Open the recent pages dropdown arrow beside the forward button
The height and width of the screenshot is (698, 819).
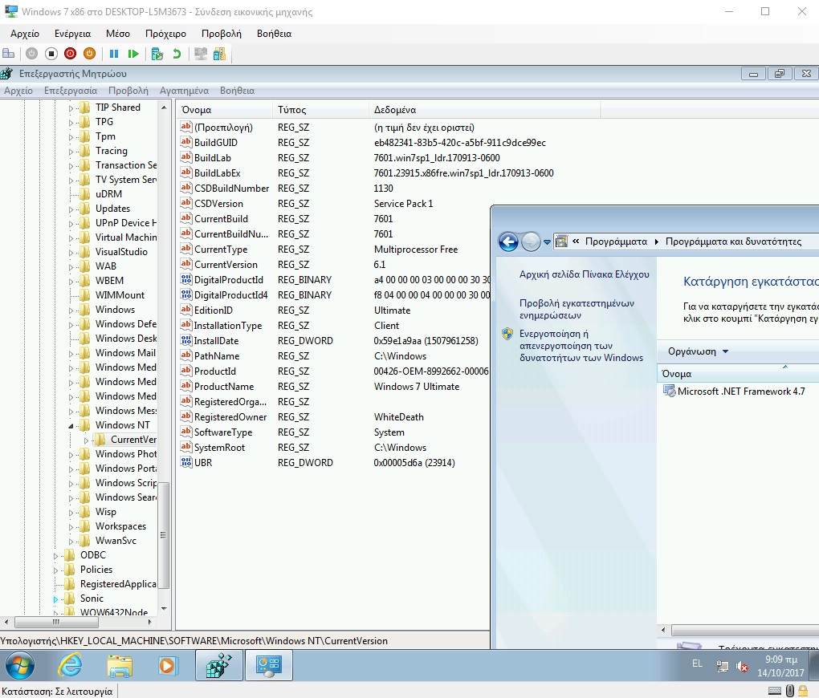tap(547, 241)
